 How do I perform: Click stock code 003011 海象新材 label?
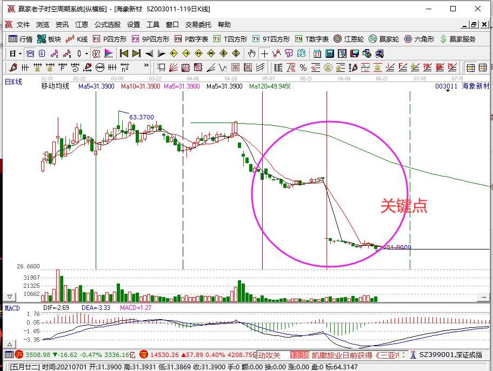(462, 86)
